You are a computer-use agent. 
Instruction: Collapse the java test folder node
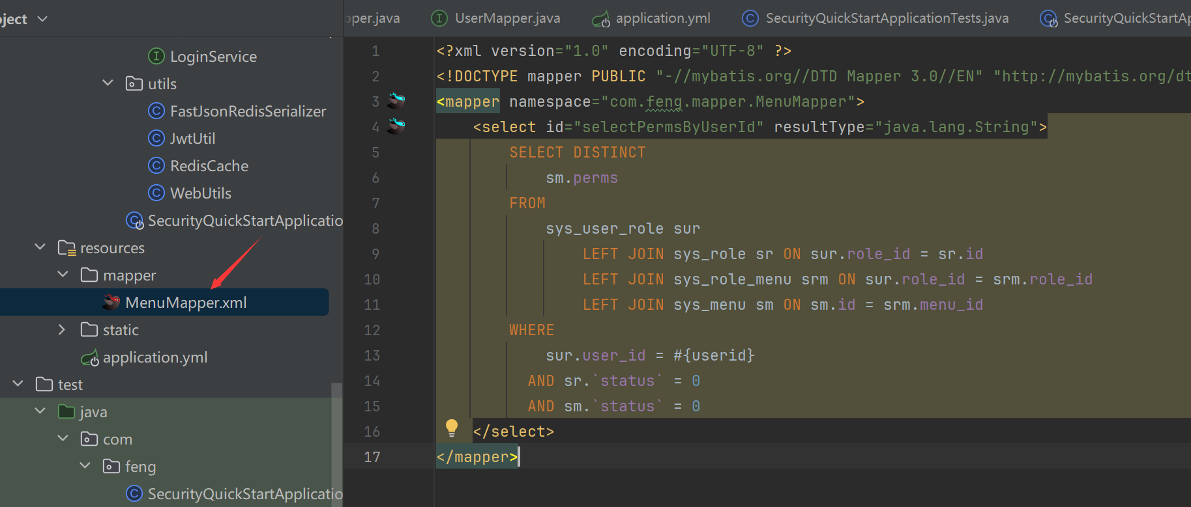[x=40, y=411]
